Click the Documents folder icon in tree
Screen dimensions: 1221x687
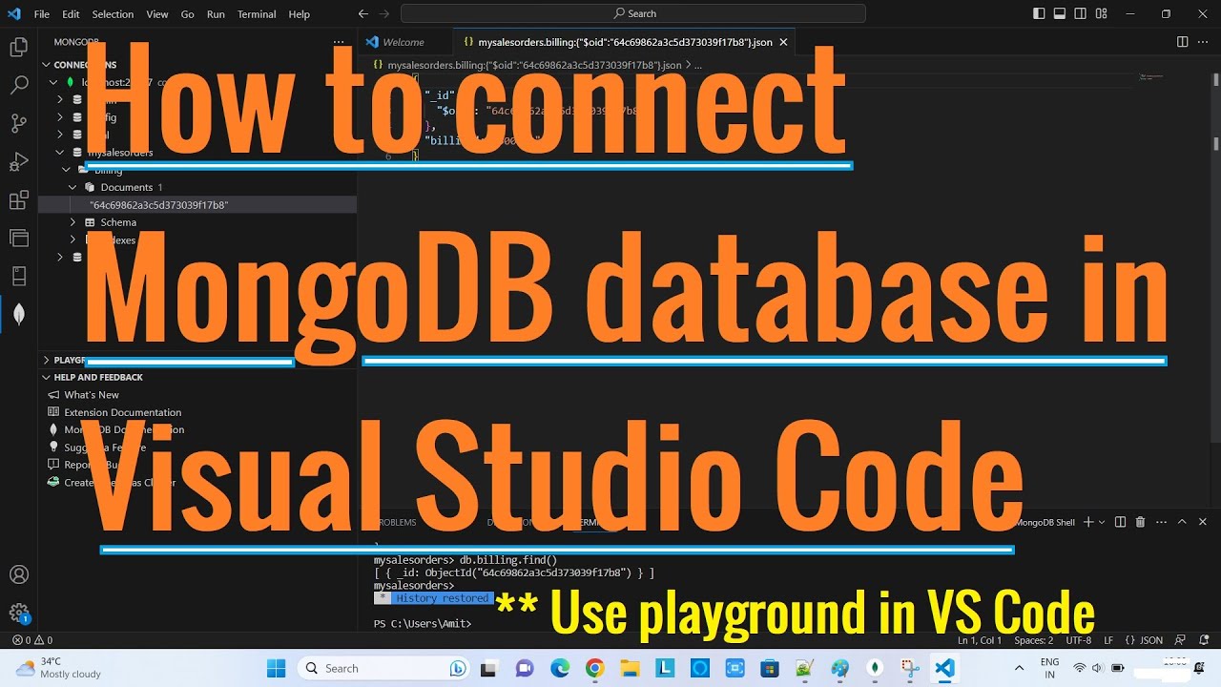coord(90,187)
